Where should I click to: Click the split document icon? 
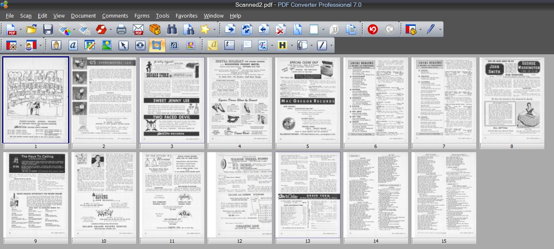[x=297, y=29]
